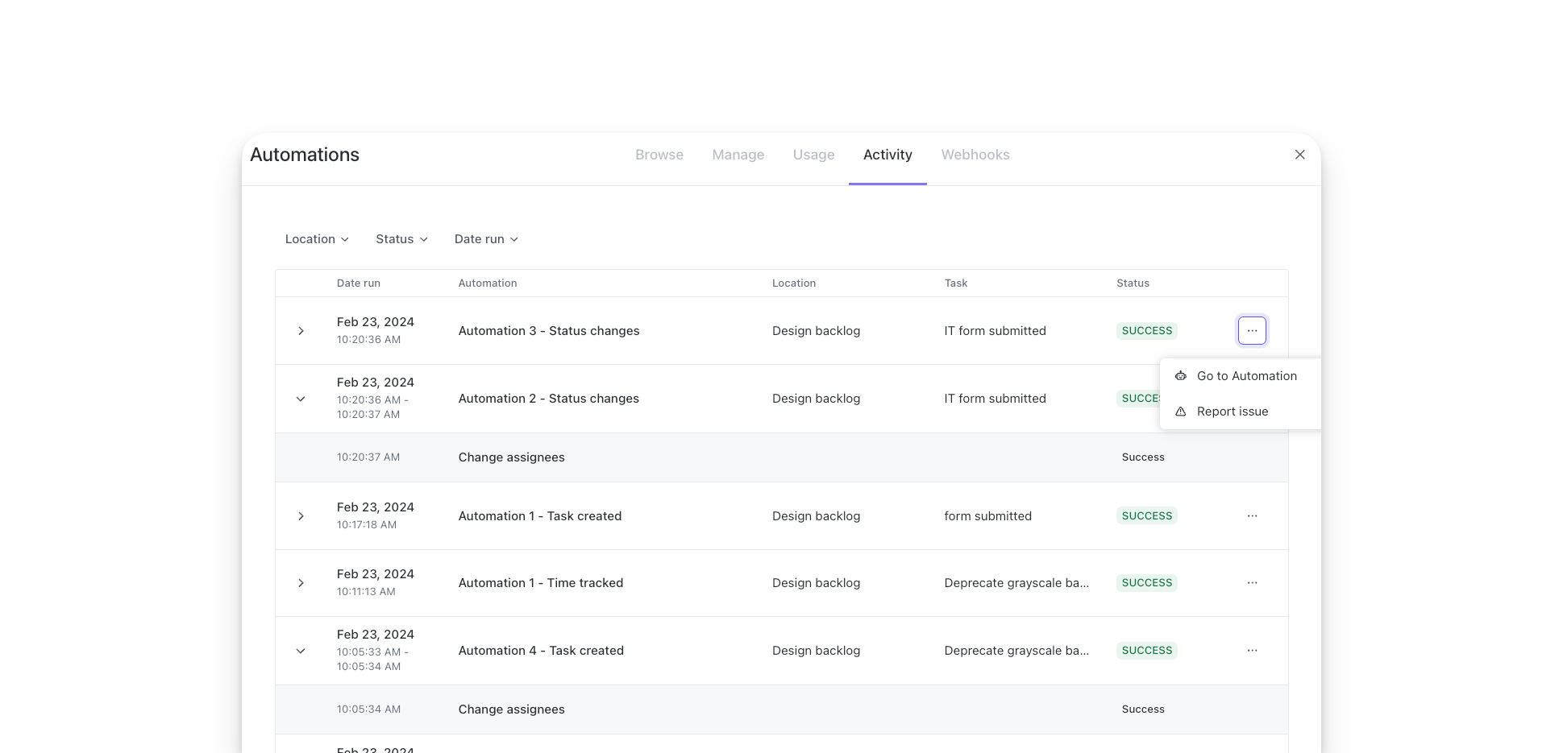Viewport: 1563px width, 753px height.
Task: Open ellipsis menu on Automation 4 - Task created
Action: click(1251, 650)
